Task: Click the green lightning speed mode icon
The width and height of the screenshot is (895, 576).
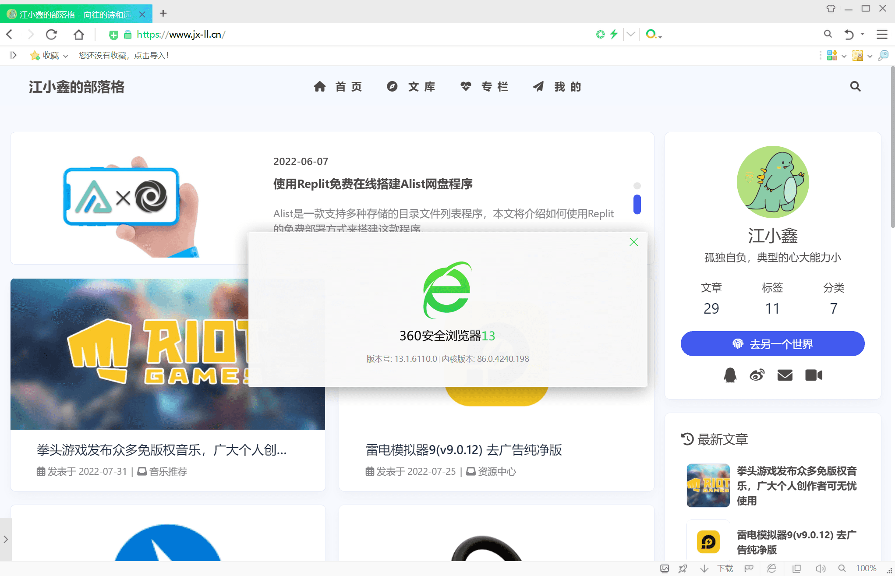Action: coord(614,34)
